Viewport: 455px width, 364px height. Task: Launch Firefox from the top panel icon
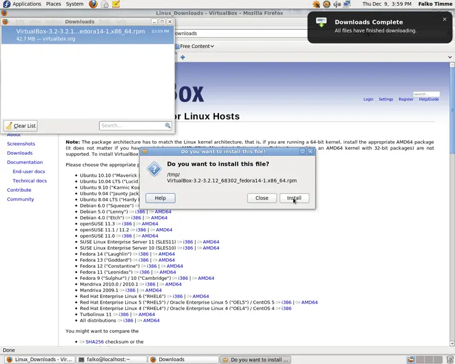coord(93,4)
